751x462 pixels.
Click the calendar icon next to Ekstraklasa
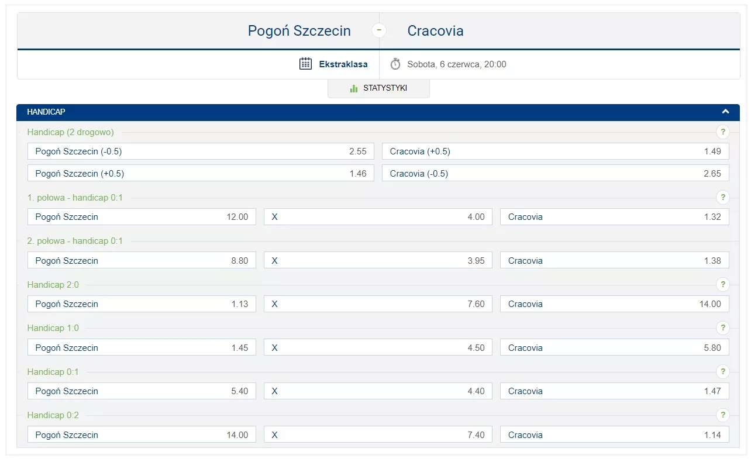click(305, 64)
